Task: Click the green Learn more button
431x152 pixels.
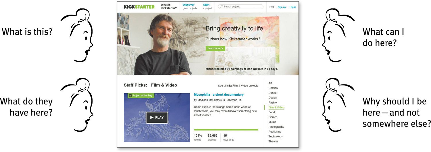Action: (x=215, y=48)
